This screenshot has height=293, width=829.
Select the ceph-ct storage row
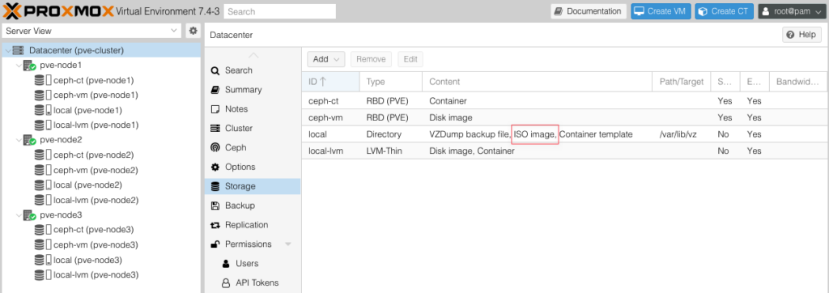pyautogui.click(x=564, y=100)
